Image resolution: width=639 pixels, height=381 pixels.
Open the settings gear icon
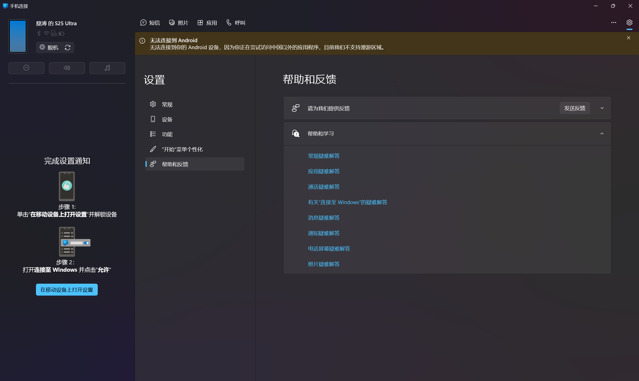(x=629, y=23)
